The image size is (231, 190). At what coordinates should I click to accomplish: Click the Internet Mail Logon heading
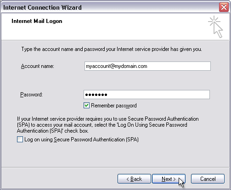point(37,21)
